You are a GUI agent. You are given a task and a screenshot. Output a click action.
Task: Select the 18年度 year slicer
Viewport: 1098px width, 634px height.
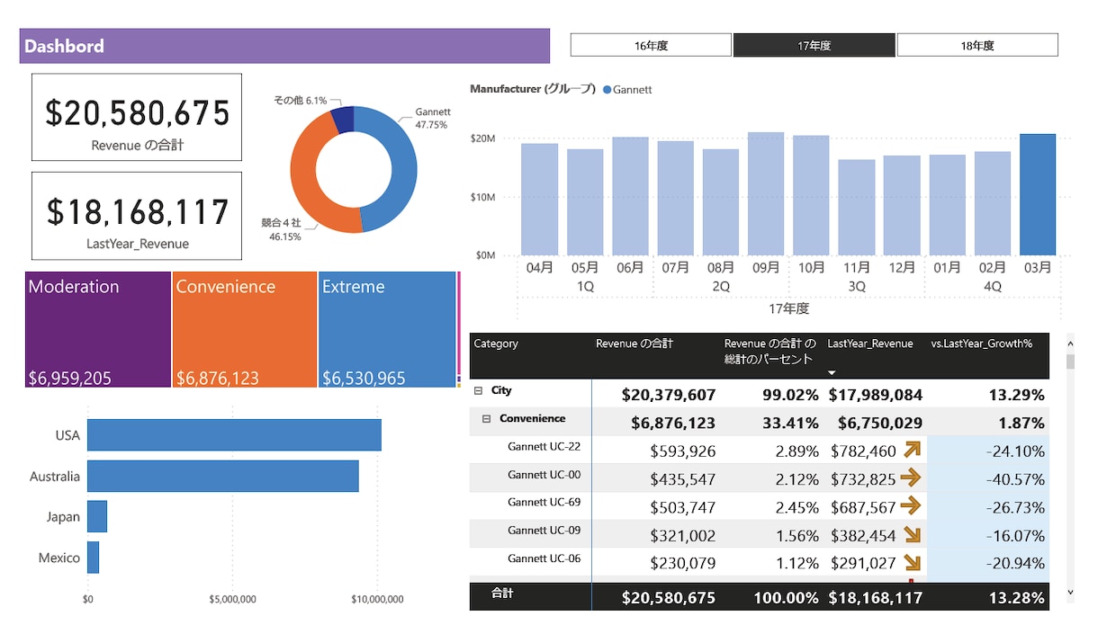click(x=977, y=45)
